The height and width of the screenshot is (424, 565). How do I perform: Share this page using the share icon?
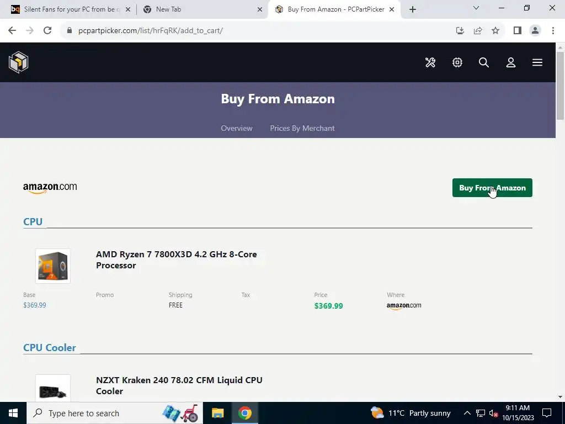click(478, 30)
